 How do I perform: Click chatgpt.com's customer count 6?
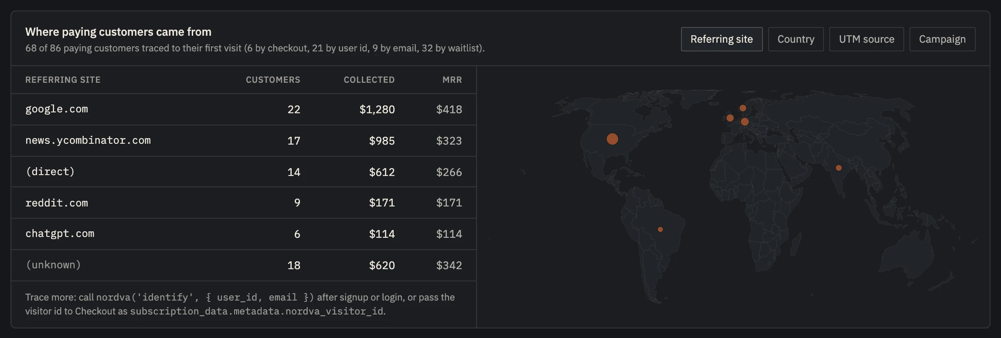coord(297,234)
